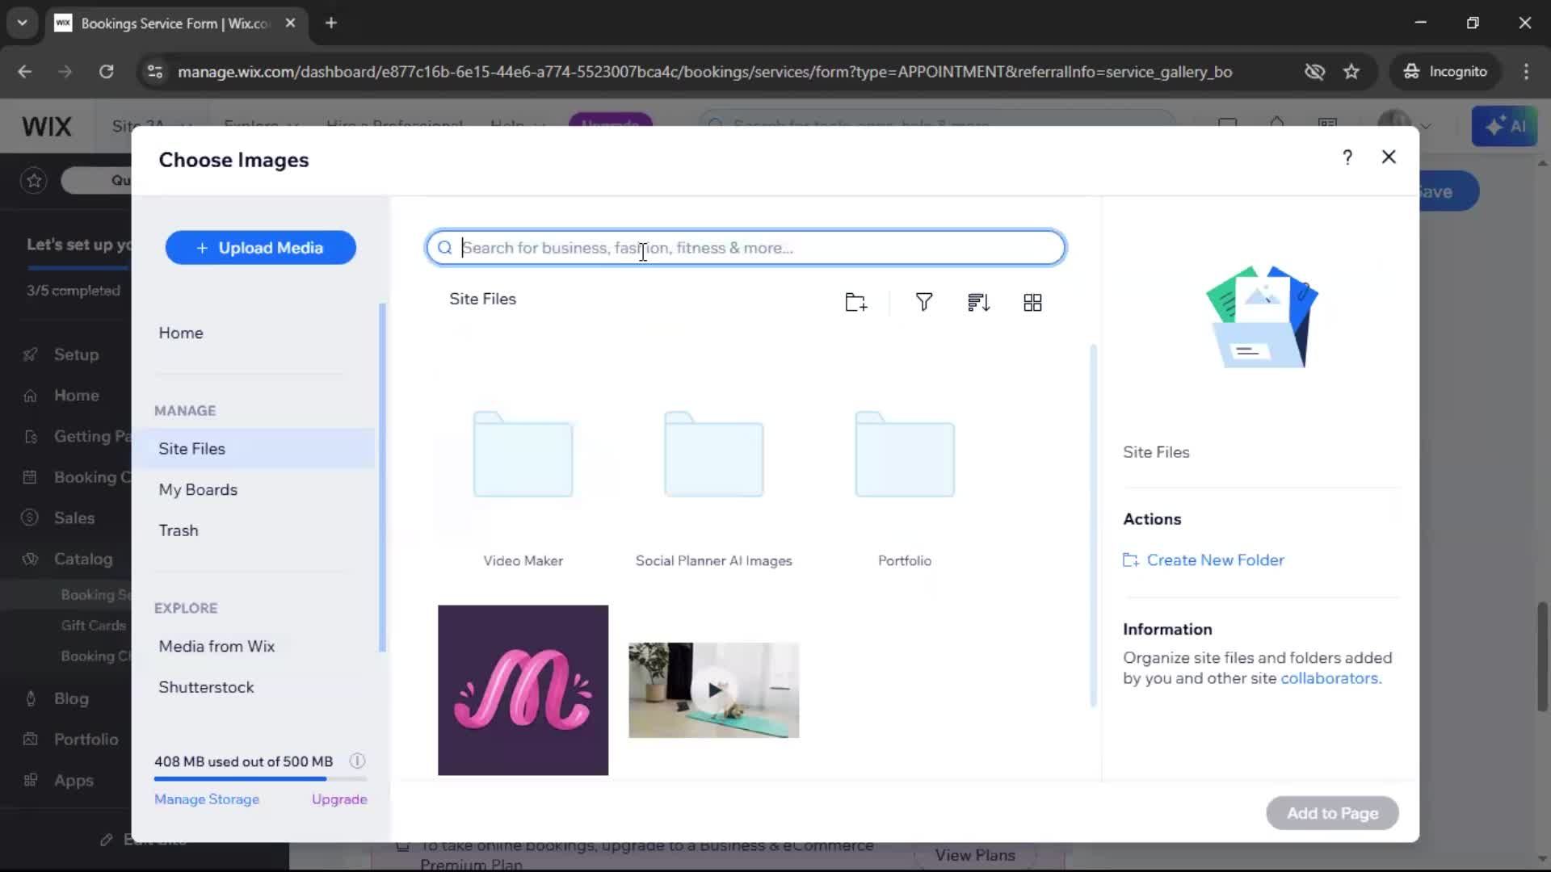Bookmark this page with star icon
Screen dimensions: 1551x872
[1351, 72]
